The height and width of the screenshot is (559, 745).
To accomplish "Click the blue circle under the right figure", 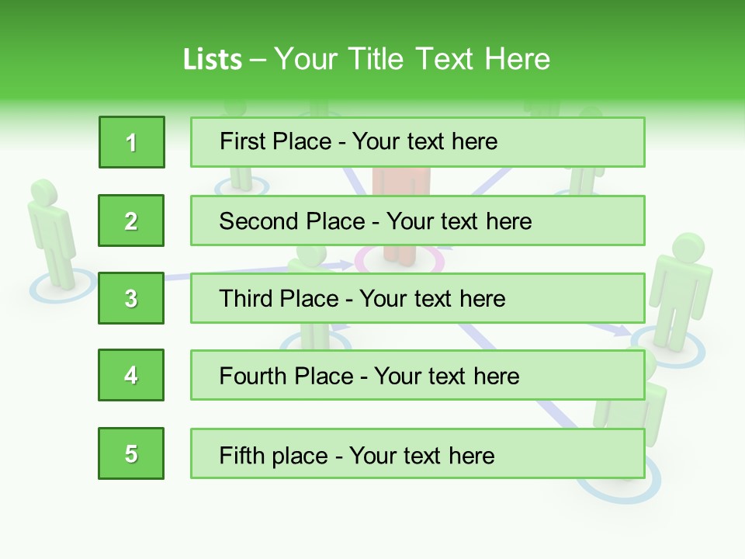I will [669, 346].
